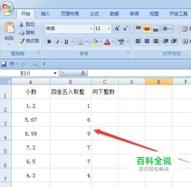The image size is (191, 187).
Task: Open the Office button menu
Action: coord(7,9)
